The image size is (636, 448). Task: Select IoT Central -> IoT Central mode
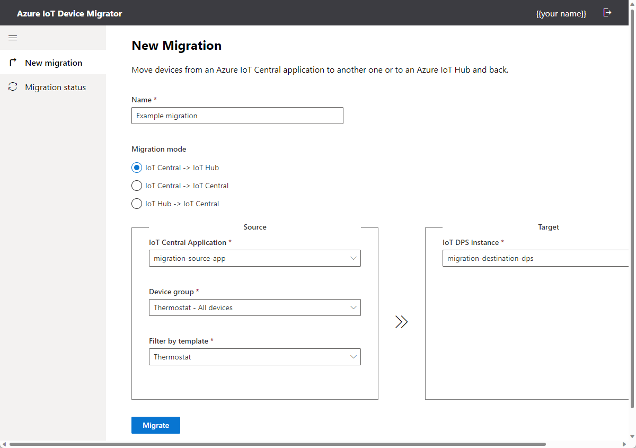click(136, 186)
